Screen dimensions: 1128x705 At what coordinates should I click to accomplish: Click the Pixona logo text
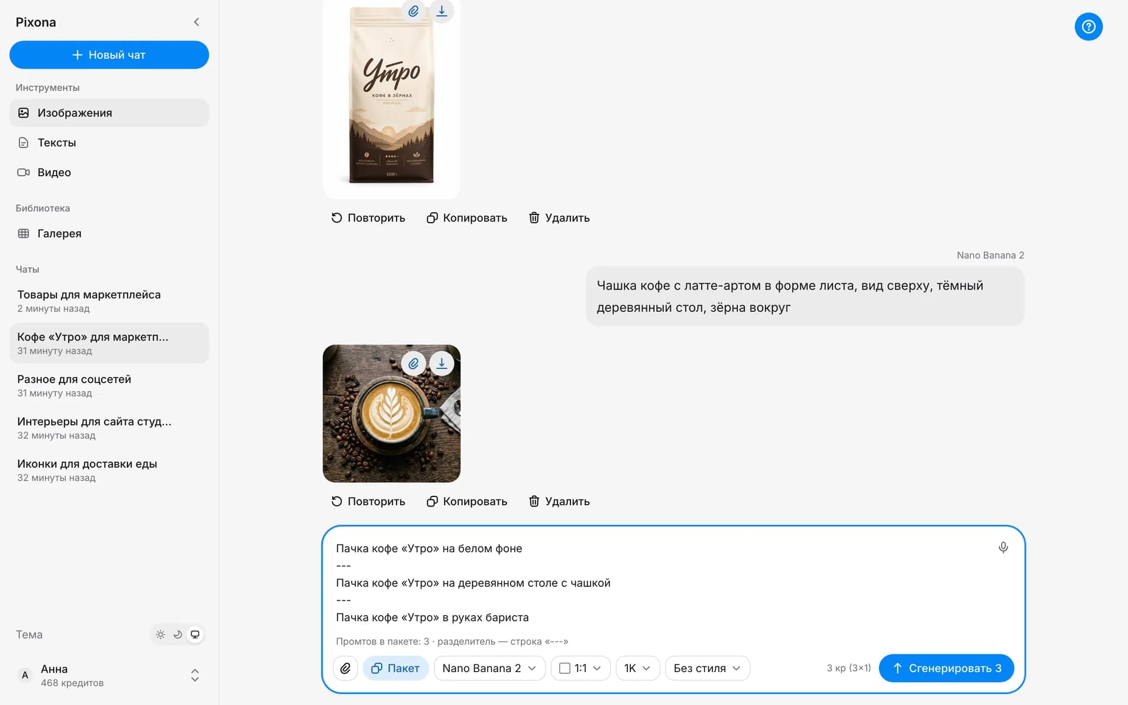(36, 22)
